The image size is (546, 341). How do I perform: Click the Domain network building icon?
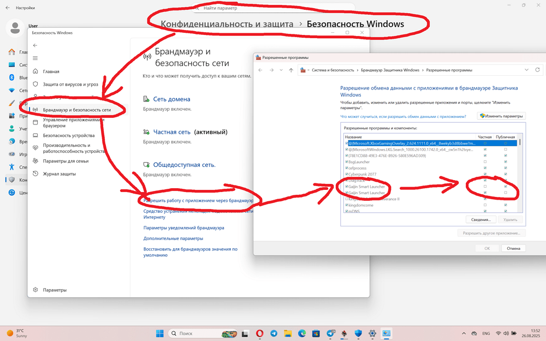(146, 99)
